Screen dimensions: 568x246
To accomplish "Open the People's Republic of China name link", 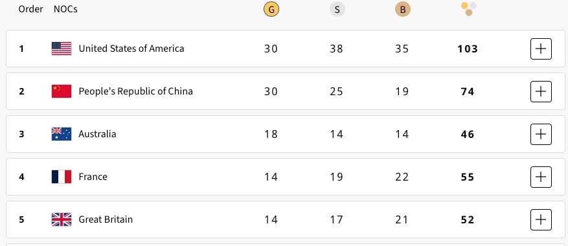I will coord(135,91).
